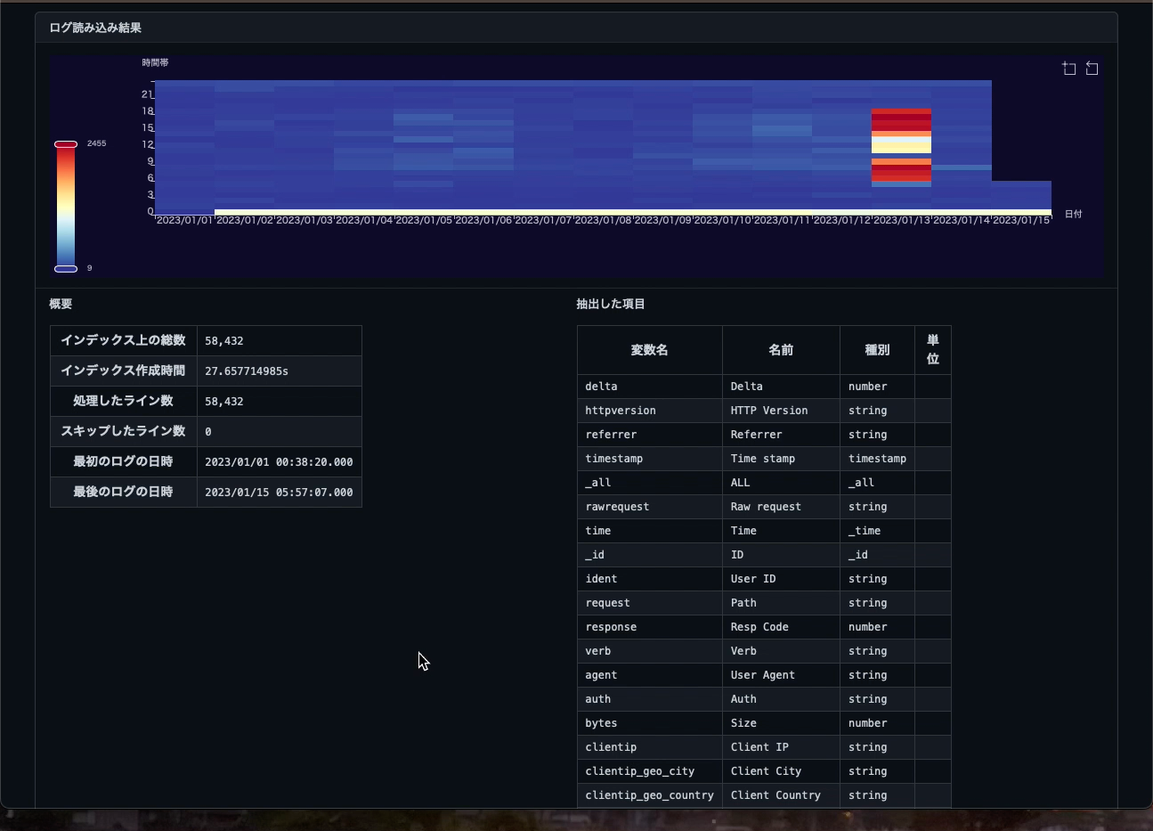Click the pale yellow band in the 2023/01/13 column
The width and height of the screenshot is (1153, 831).
click(x=901, y=145)
